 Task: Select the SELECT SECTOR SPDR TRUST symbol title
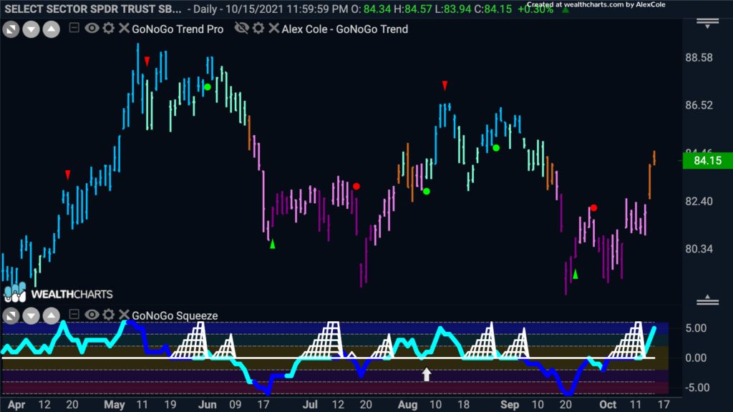(x=92, y=9)
